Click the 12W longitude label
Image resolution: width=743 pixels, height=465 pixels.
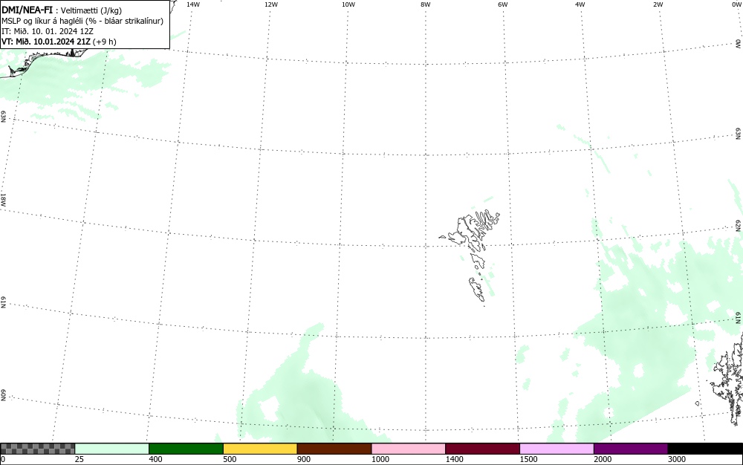[x=271, y=4]
